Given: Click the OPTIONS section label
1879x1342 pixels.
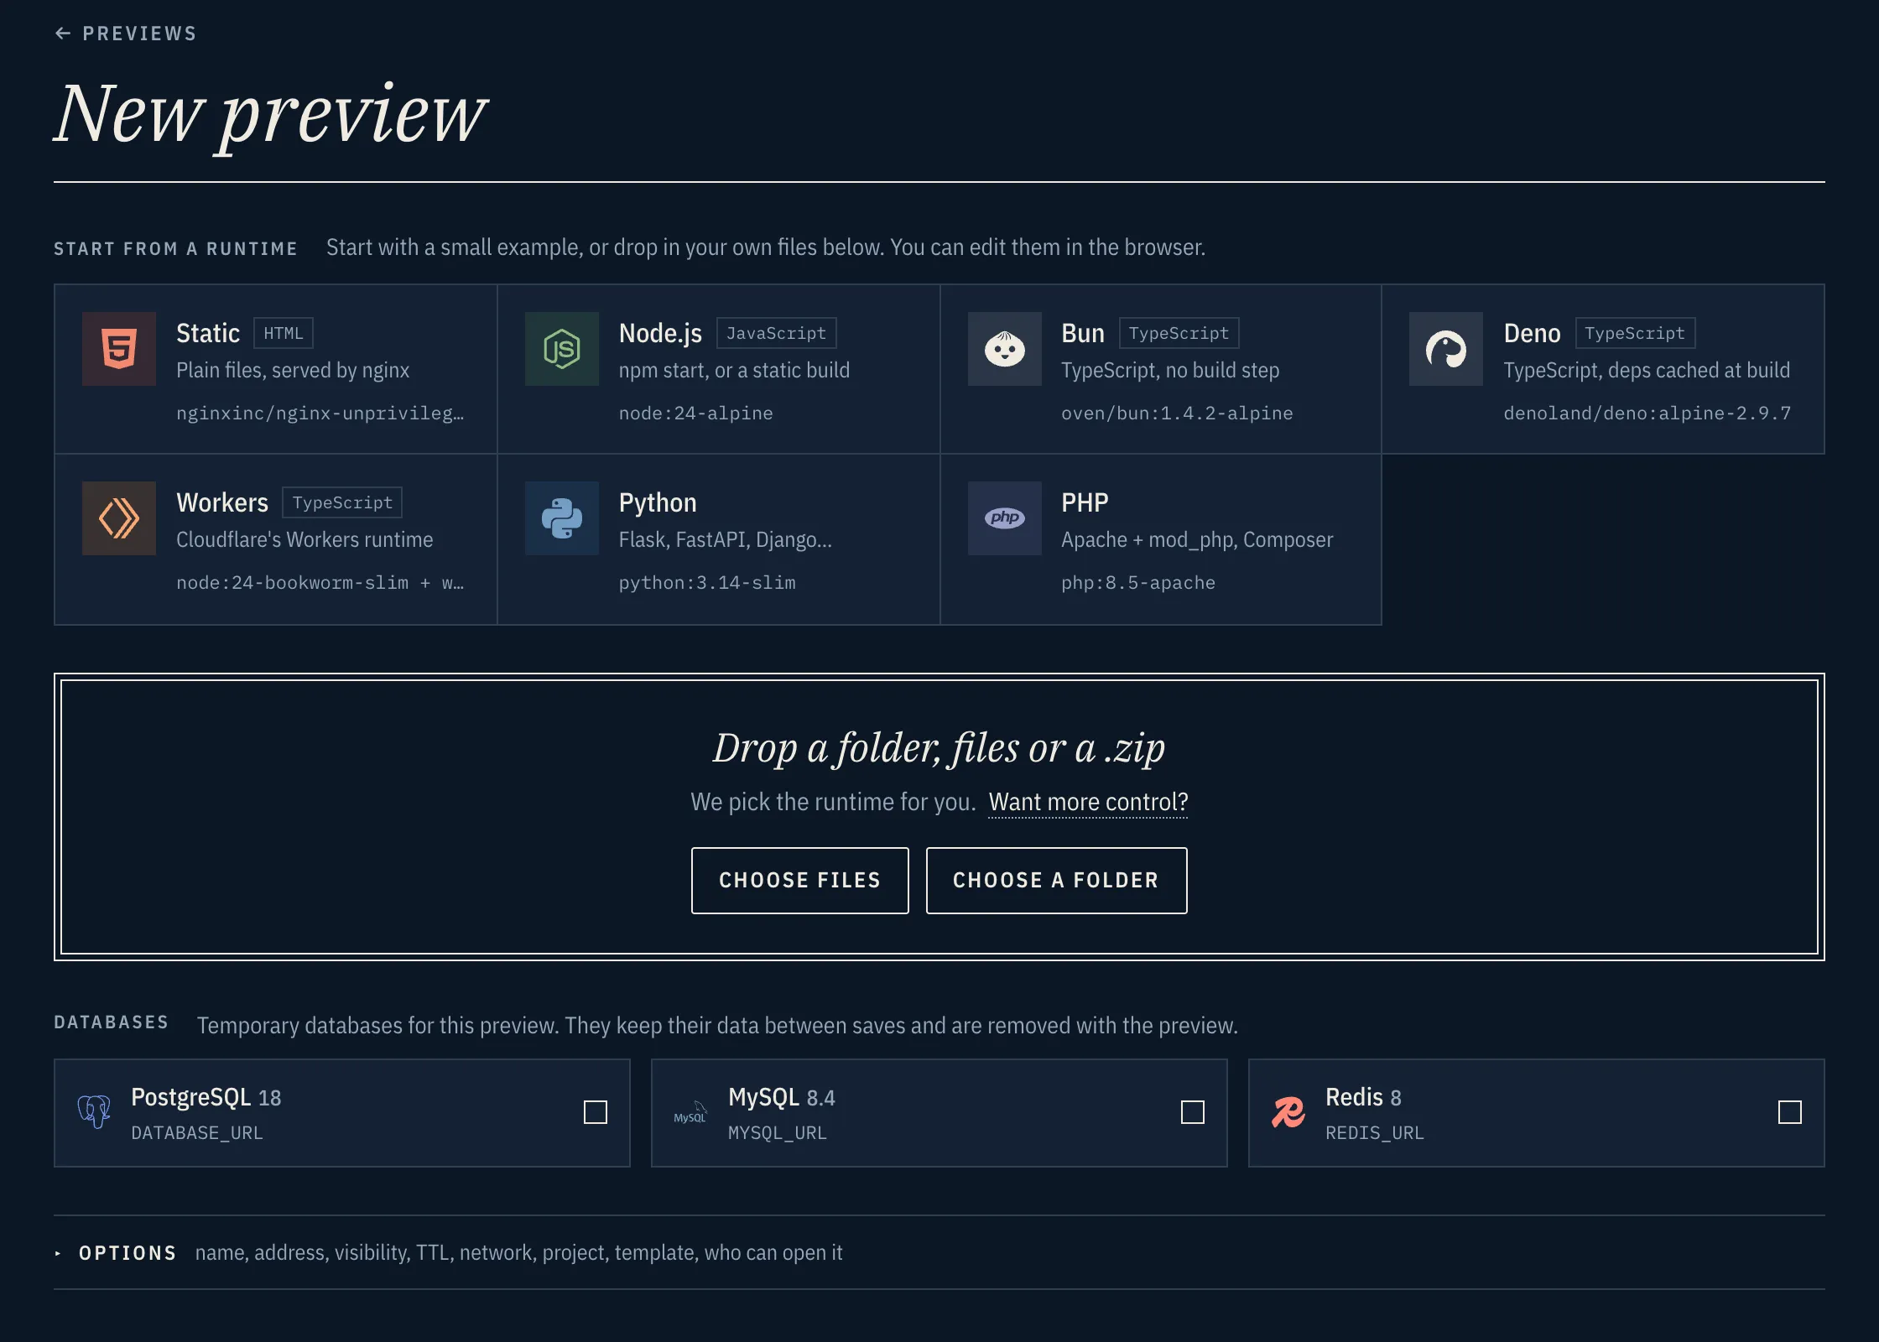Looking at the screenshot, I should (128, 1253).
